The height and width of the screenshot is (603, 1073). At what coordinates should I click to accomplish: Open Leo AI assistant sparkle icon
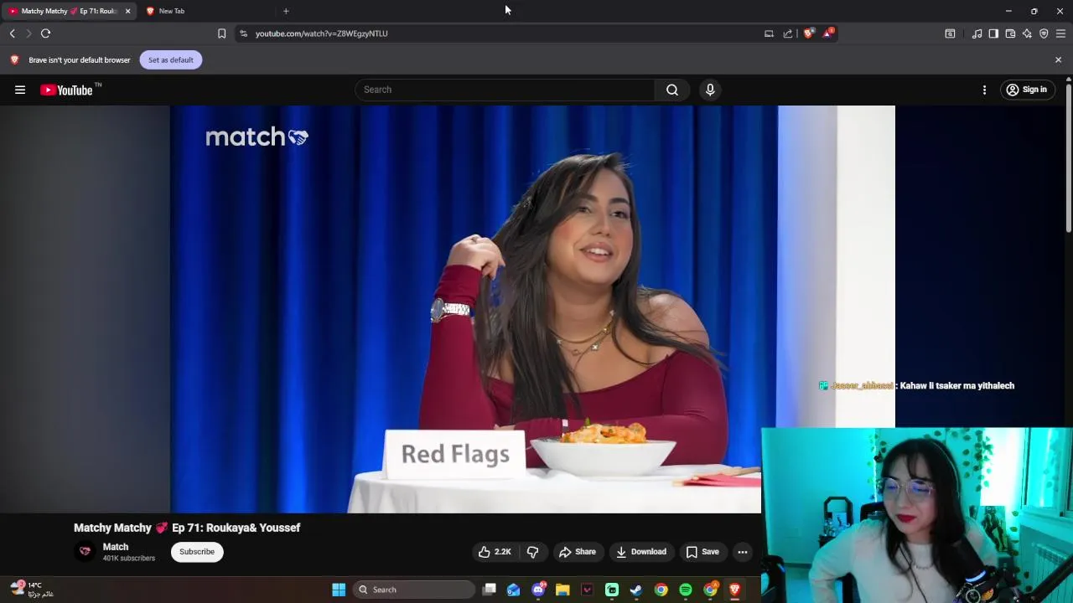[x=1027, y=33]
